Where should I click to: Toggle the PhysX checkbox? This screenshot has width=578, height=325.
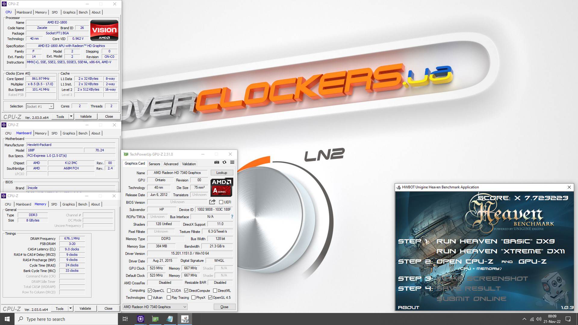point(193,298)
